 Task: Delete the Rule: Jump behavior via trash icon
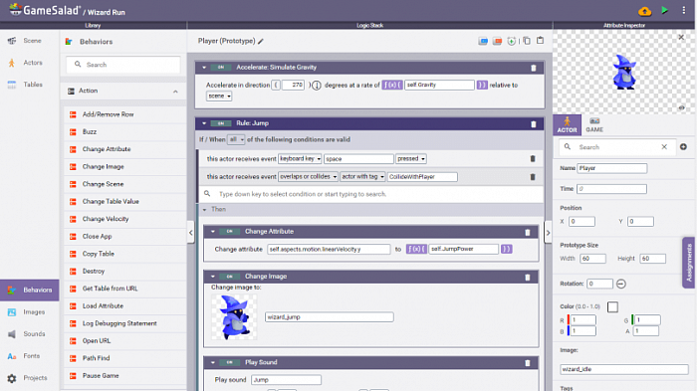click(534, 124)
